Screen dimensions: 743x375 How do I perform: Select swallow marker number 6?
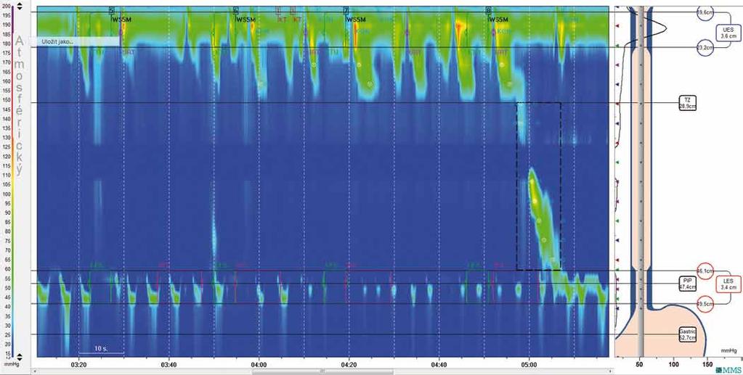(236, 10)
